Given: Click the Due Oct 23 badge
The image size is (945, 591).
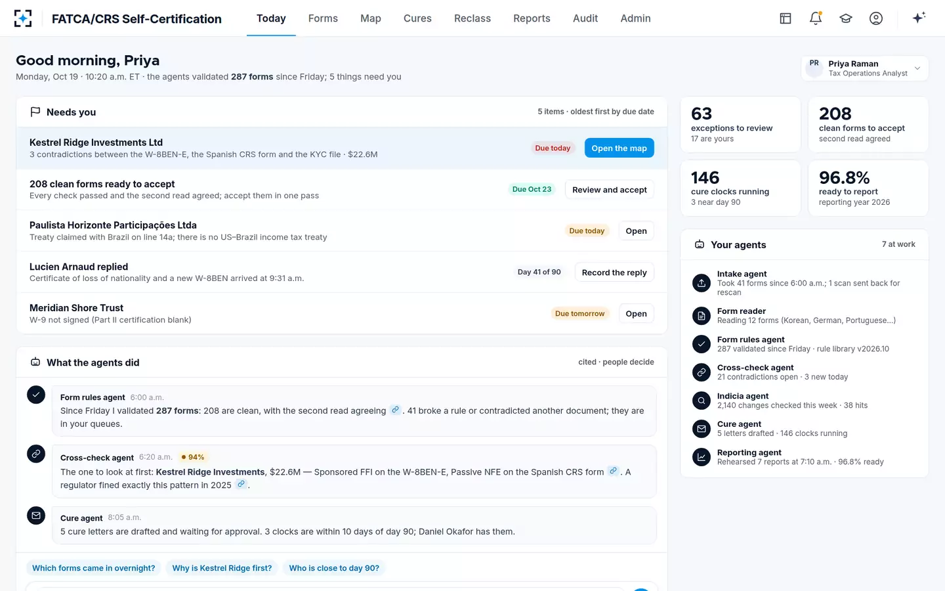Looking at the screenshot, I should 532,189.
